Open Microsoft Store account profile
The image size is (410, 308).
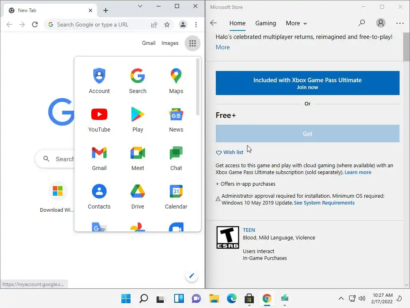pos(381,23)
